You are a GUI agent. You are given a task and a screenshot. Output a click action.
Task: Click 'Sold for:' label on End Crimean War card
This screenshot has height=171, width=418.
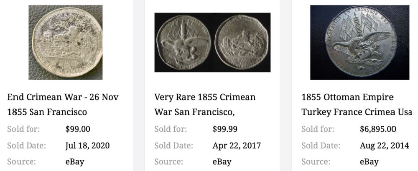coord(23,129)
